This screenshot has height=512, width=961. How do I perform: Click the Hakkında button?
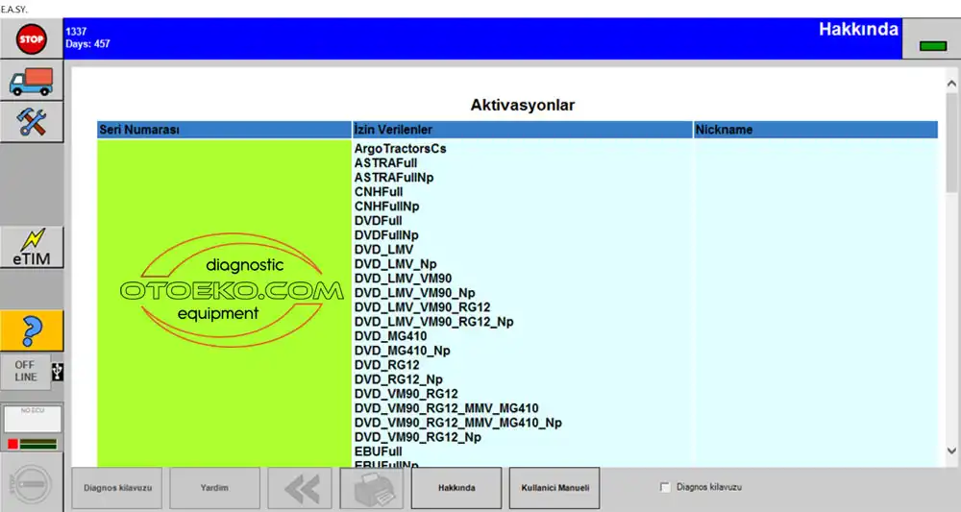(x=456, y=488)
